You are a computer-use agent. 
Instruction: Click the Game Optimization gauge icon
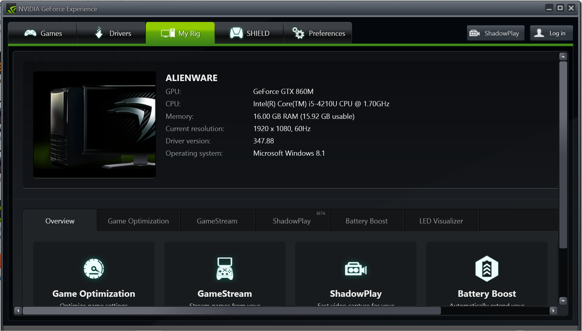point(94,269)
